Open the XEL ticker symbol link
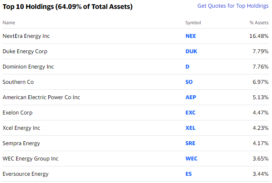 (190, 128)
